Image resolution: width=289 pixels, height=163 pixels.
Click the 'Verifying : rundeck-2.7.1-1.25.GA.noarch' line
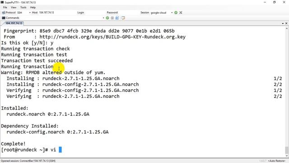63,96
